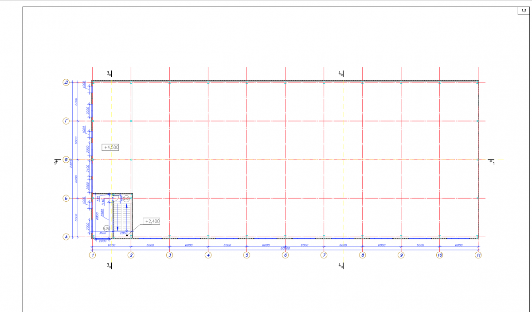
Task: Click the axis bubble labeled Г
Action: (66, 121)
